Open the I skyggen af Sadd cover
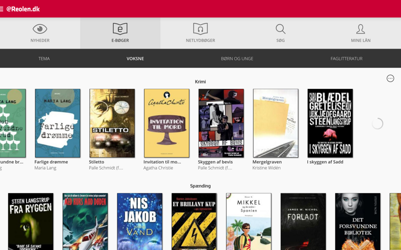 click(330, 123)
